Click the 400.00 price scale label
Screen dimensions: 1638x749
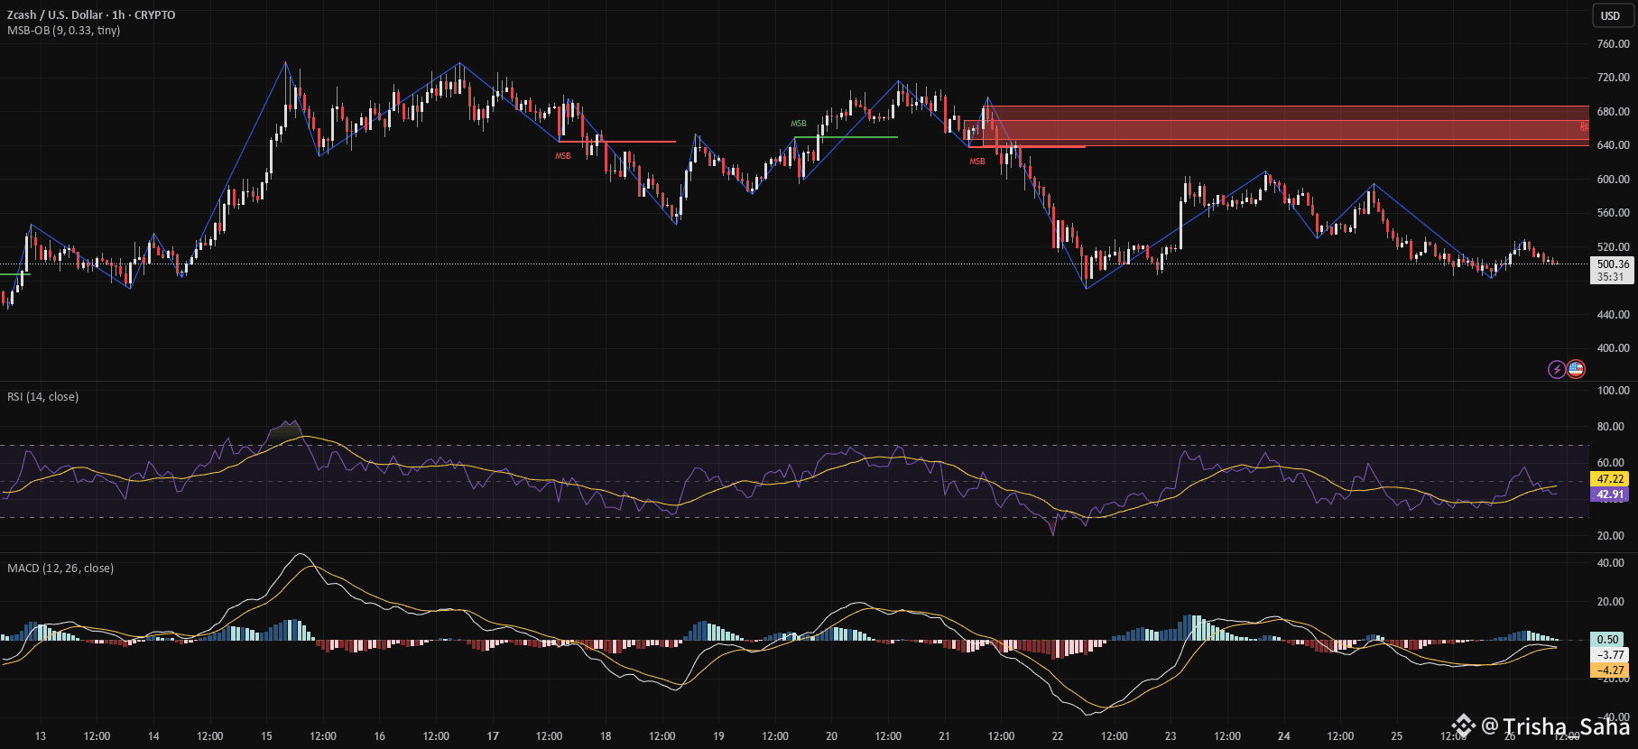pyautogui.click(x=1613, y=348)
